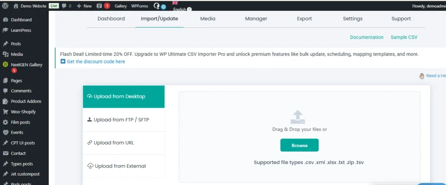Select the Import/Update tab
Image resolution: width=446 pixels, height=185 pixels.
coord(159,19)
